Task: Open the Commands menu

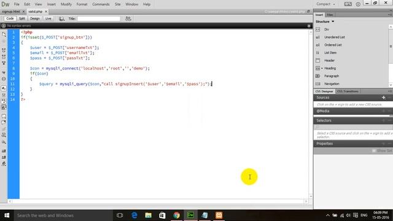Action: point(101,4)
